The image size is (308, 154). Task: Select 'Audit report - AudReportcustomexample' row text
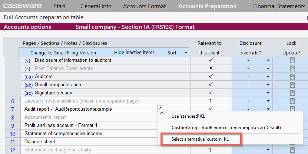(68, 109)
